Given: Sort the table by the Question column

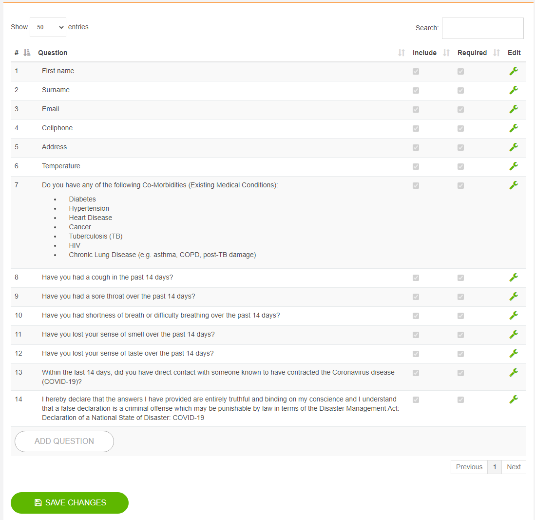Looking at the screenshot, I should [53, 53].
